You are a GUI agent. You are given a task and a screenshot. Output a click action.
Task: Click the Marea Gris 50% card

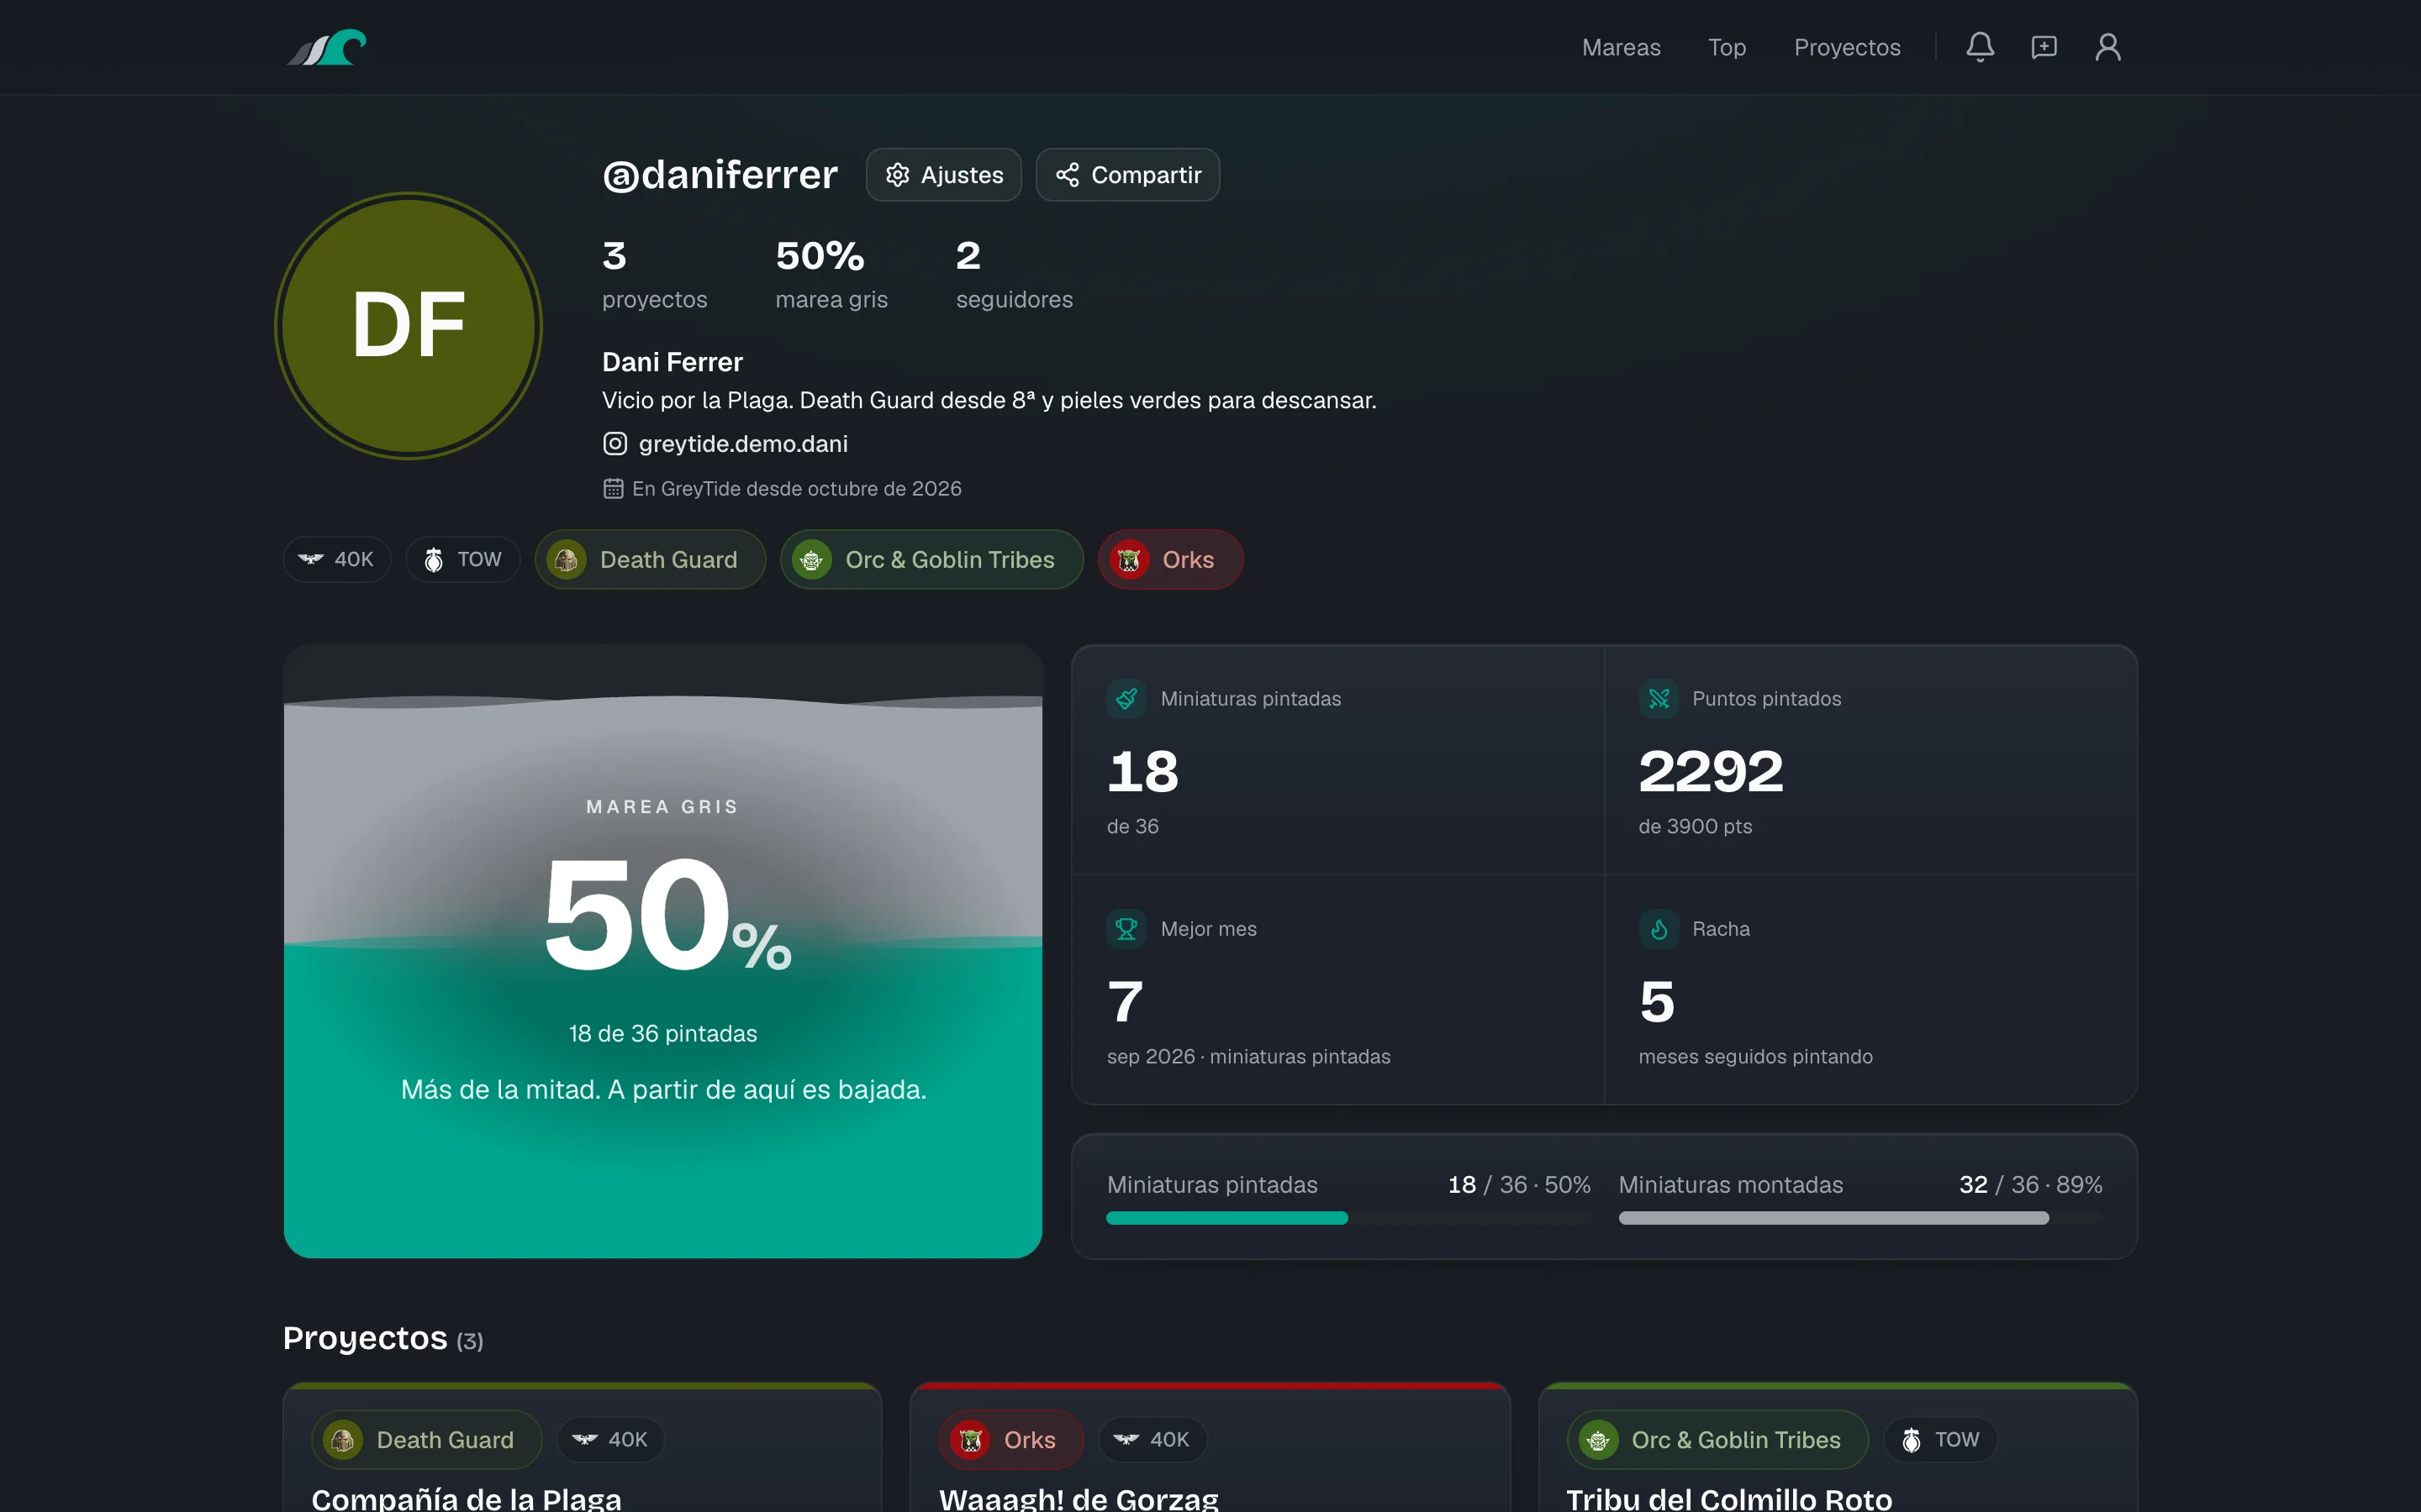pos(663,951)
